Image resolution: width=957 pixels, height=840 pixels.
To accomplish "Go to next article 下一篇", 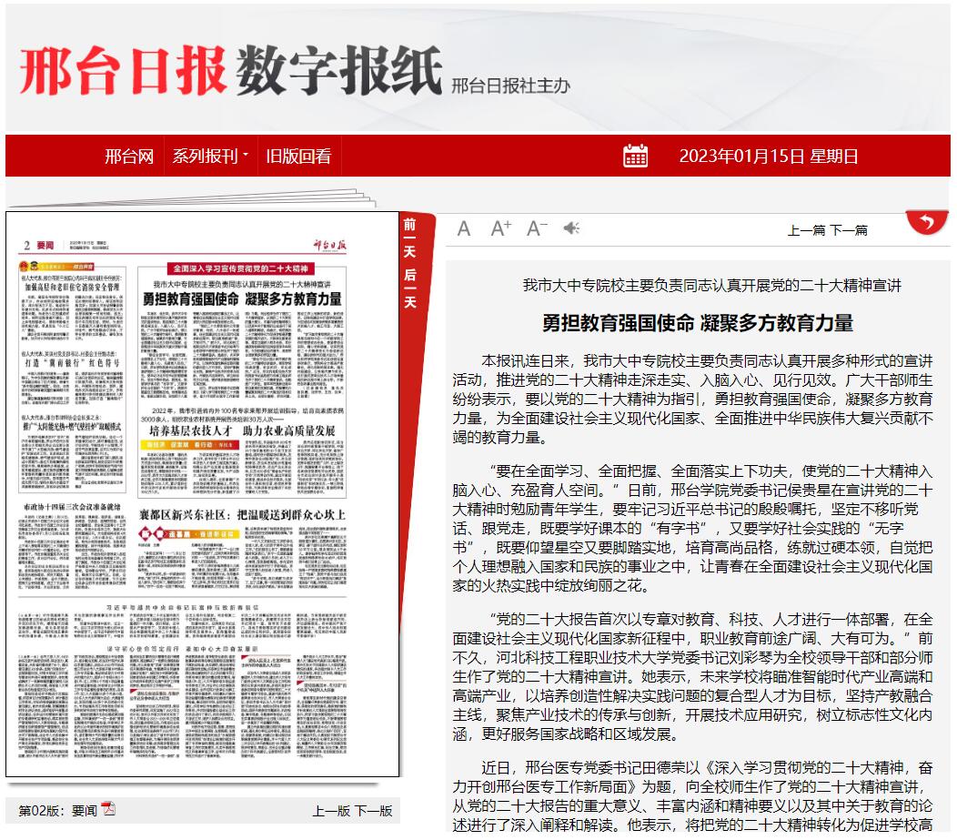I will pos(849,230).
